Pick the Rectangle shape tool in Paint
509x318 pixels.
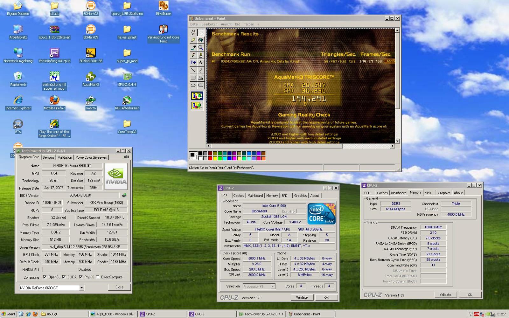193,78
